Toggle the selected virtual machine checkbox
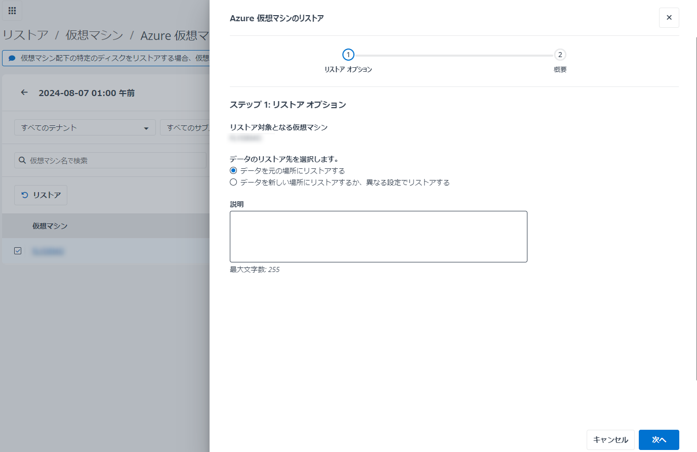 pyautogui.click(x=18, y=251)
